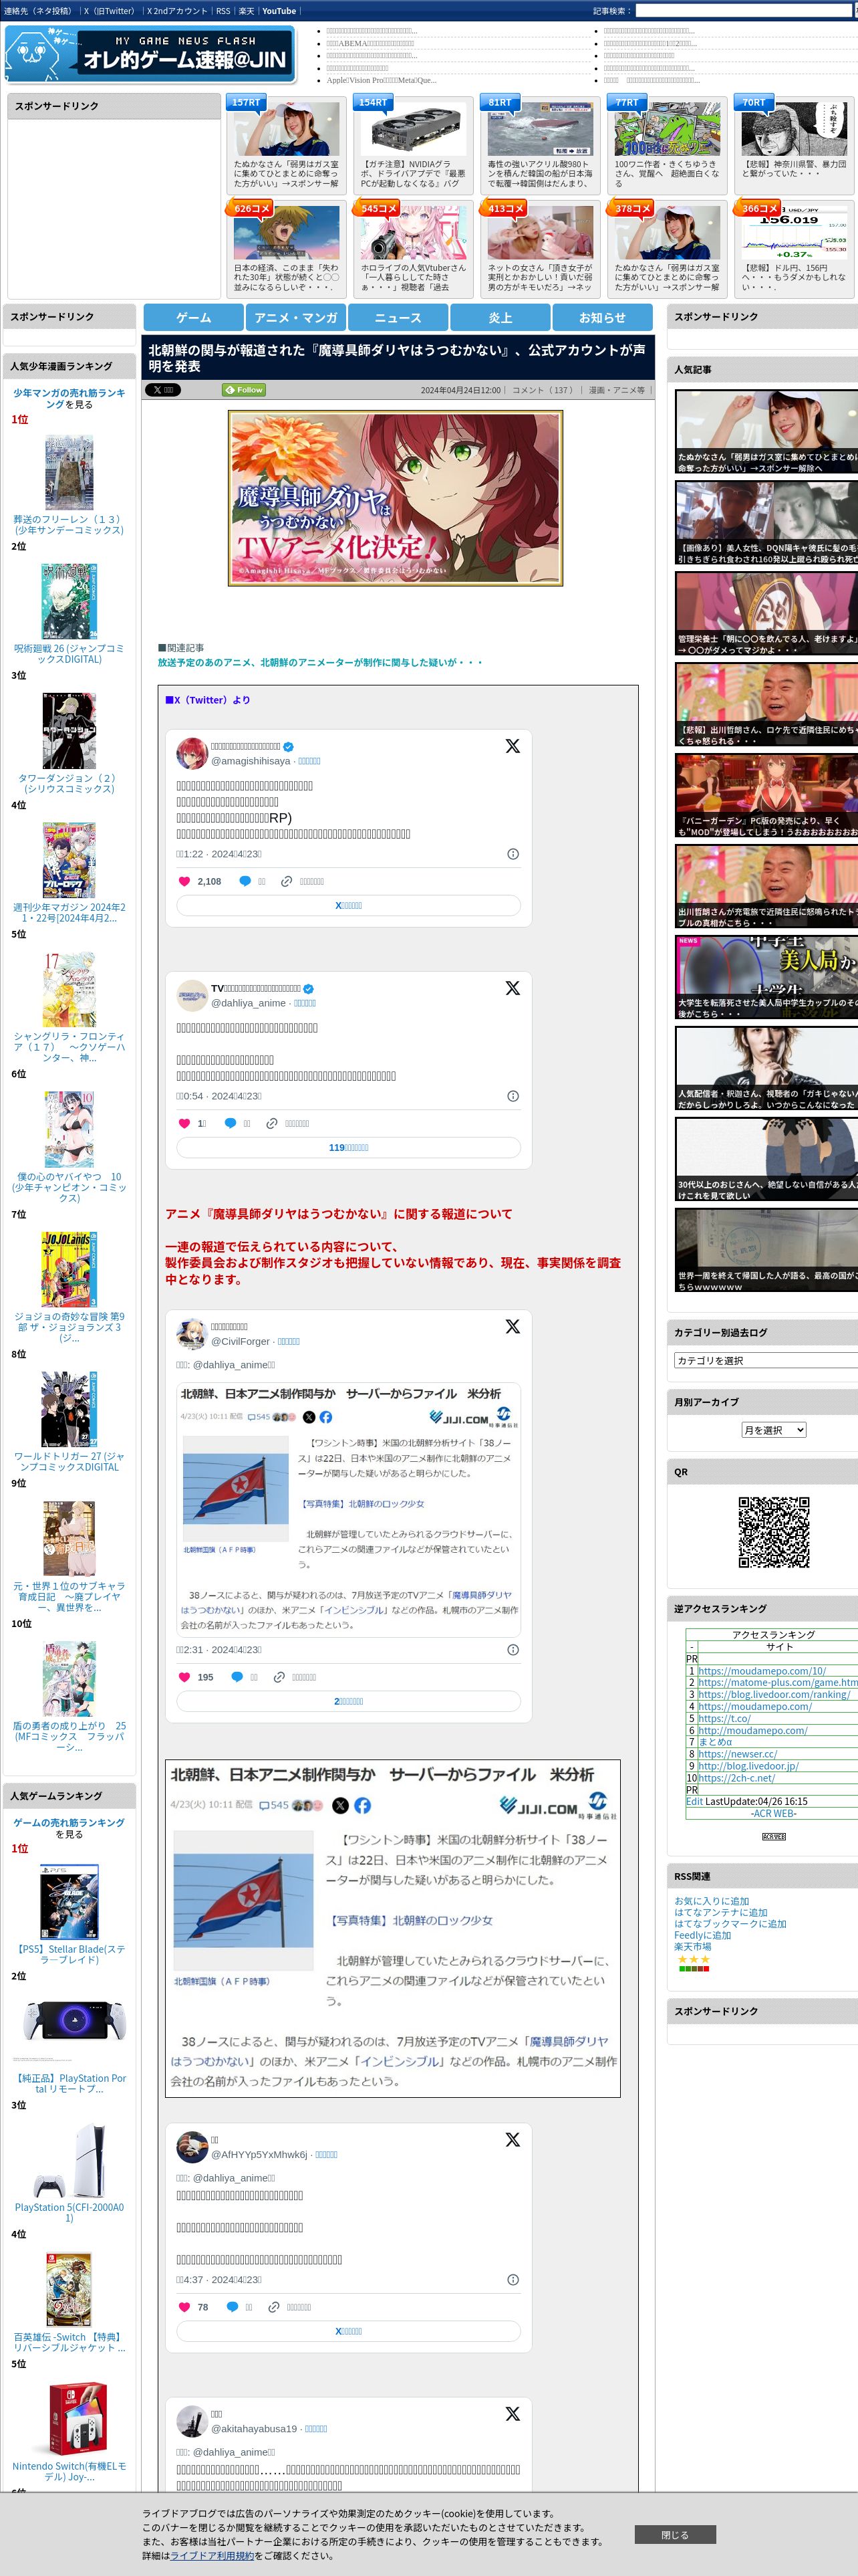Copy link icon on amagishihisaya tweet
This screenshot has height=2576, width=858.
(287, 881)
